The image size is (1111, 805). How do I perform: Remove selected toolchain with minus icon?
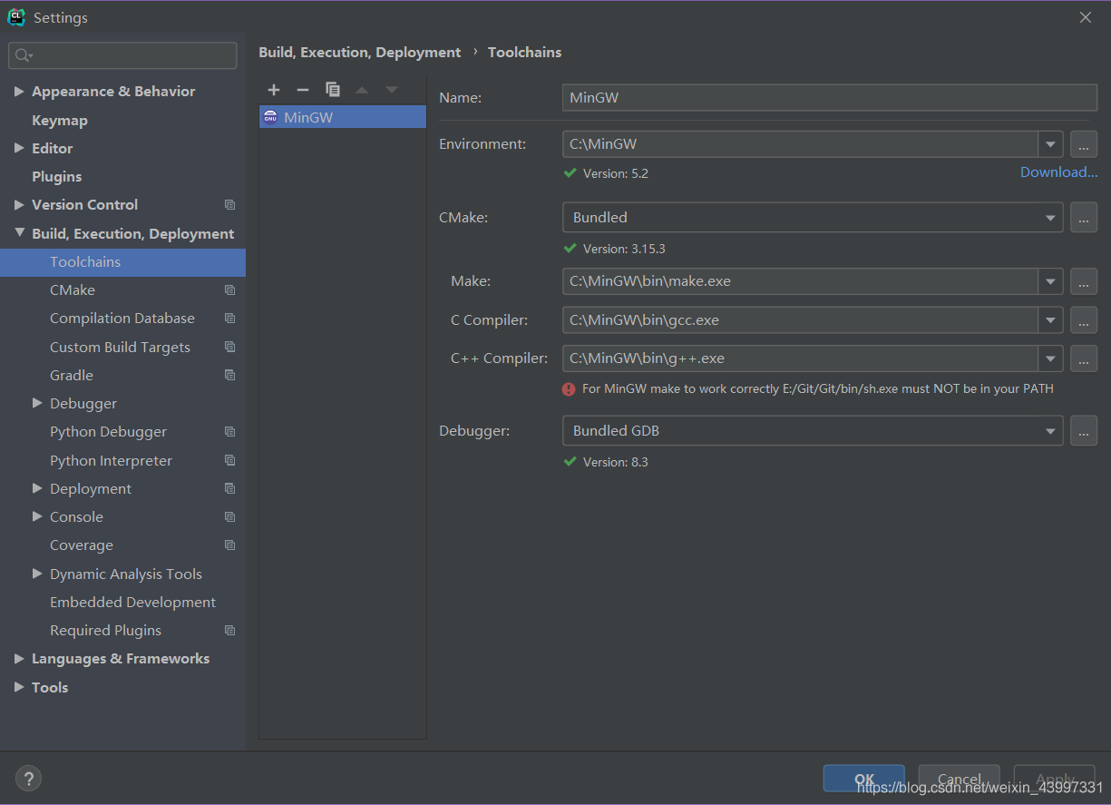click(x=303, y=90)
